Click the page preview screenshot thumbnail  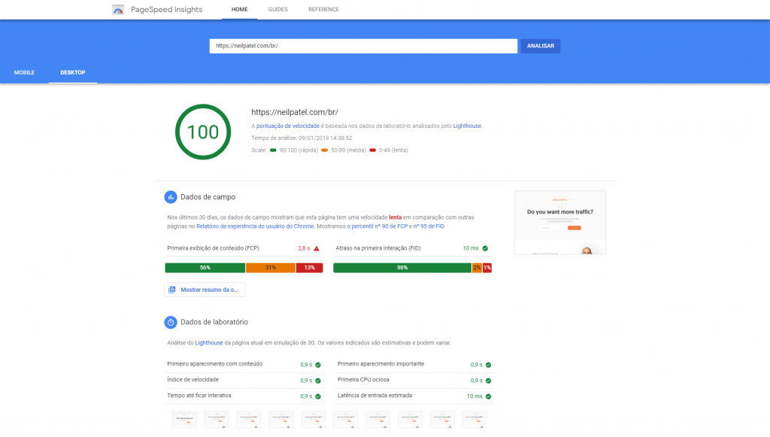[559, 223]
